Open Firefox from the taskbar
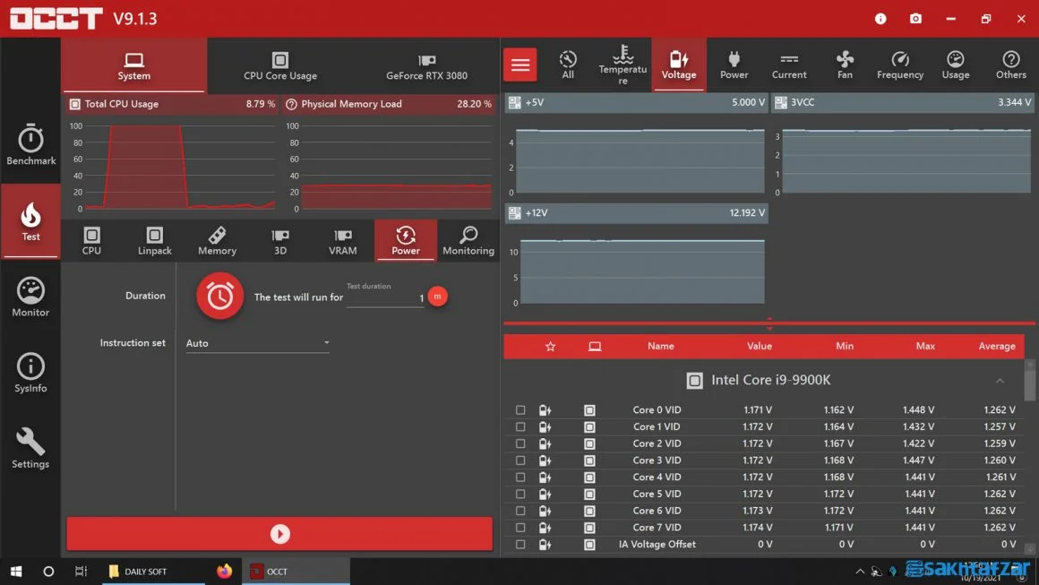 pyautogui.click(x=224, y=571)
